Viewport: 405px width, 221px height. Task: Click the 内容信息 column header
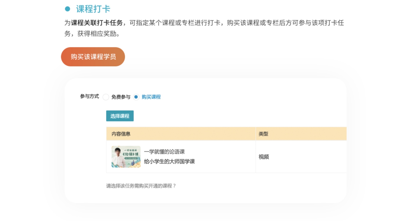coord(121,134)
